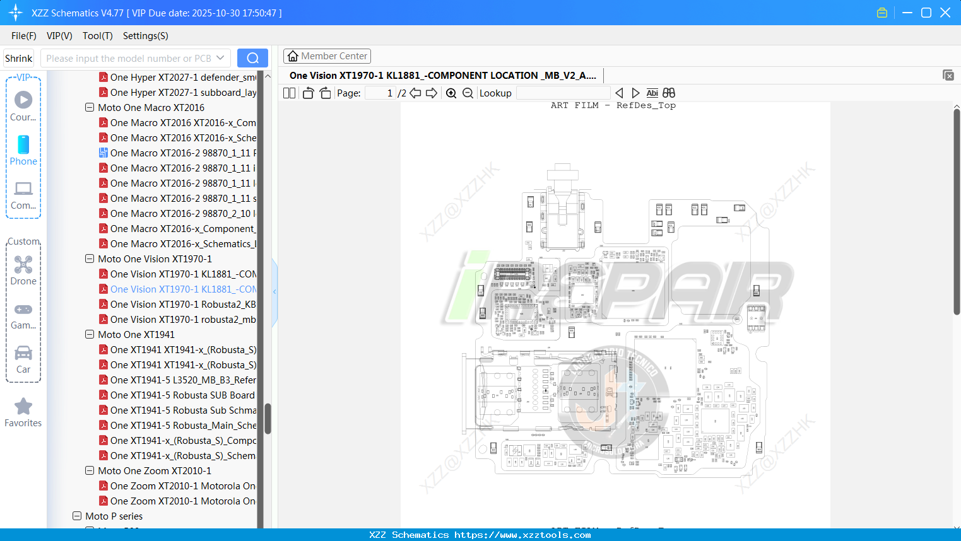The image size is (961, 541).
Task: Click the Shrink button
Action: click(x=18, y=57)
